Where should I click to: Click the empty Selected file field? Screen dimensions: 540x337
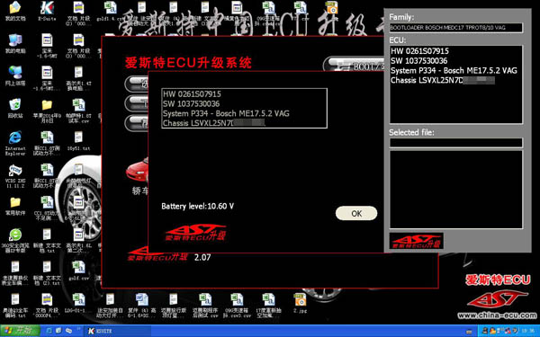pyautogui.click(x=456, y=143)
